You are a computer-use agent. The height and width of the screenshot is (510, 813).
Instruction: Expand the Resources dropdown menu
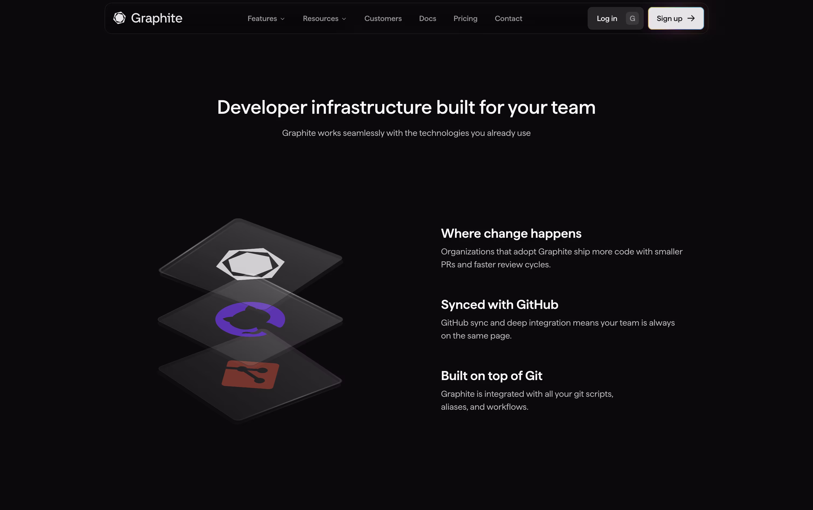coord(324,19)
